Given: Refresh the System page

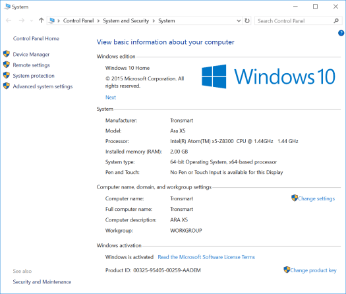Looking at the screenshot, I should tap(247, 20).
